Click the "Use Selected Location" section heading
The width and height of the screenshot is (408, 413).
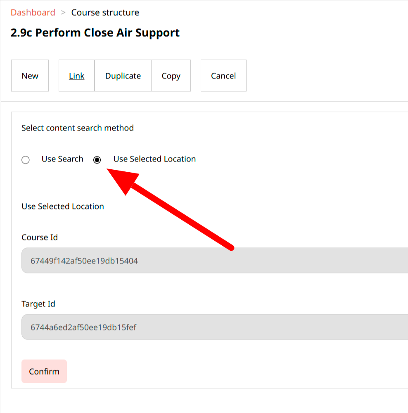coord(63,206)
